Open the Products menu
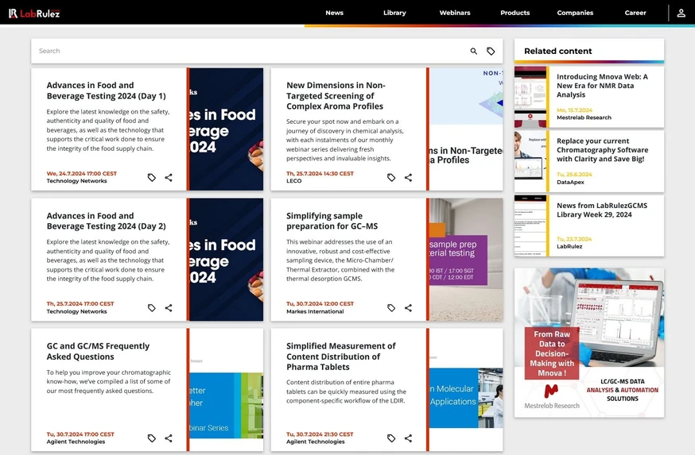695x455 pixels. [x=515, y=13]
